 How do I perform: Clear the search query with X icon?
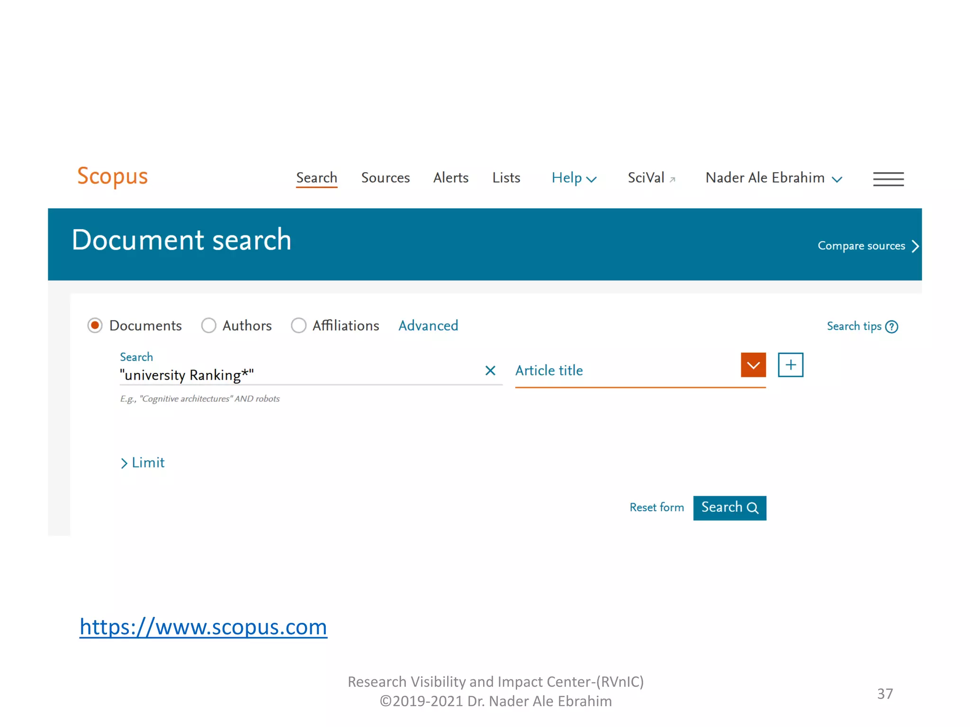tap(490, 371)
